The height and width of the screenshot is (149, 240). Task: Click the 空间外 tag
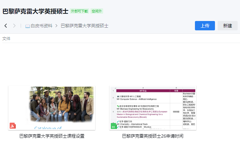click(97, 11)
